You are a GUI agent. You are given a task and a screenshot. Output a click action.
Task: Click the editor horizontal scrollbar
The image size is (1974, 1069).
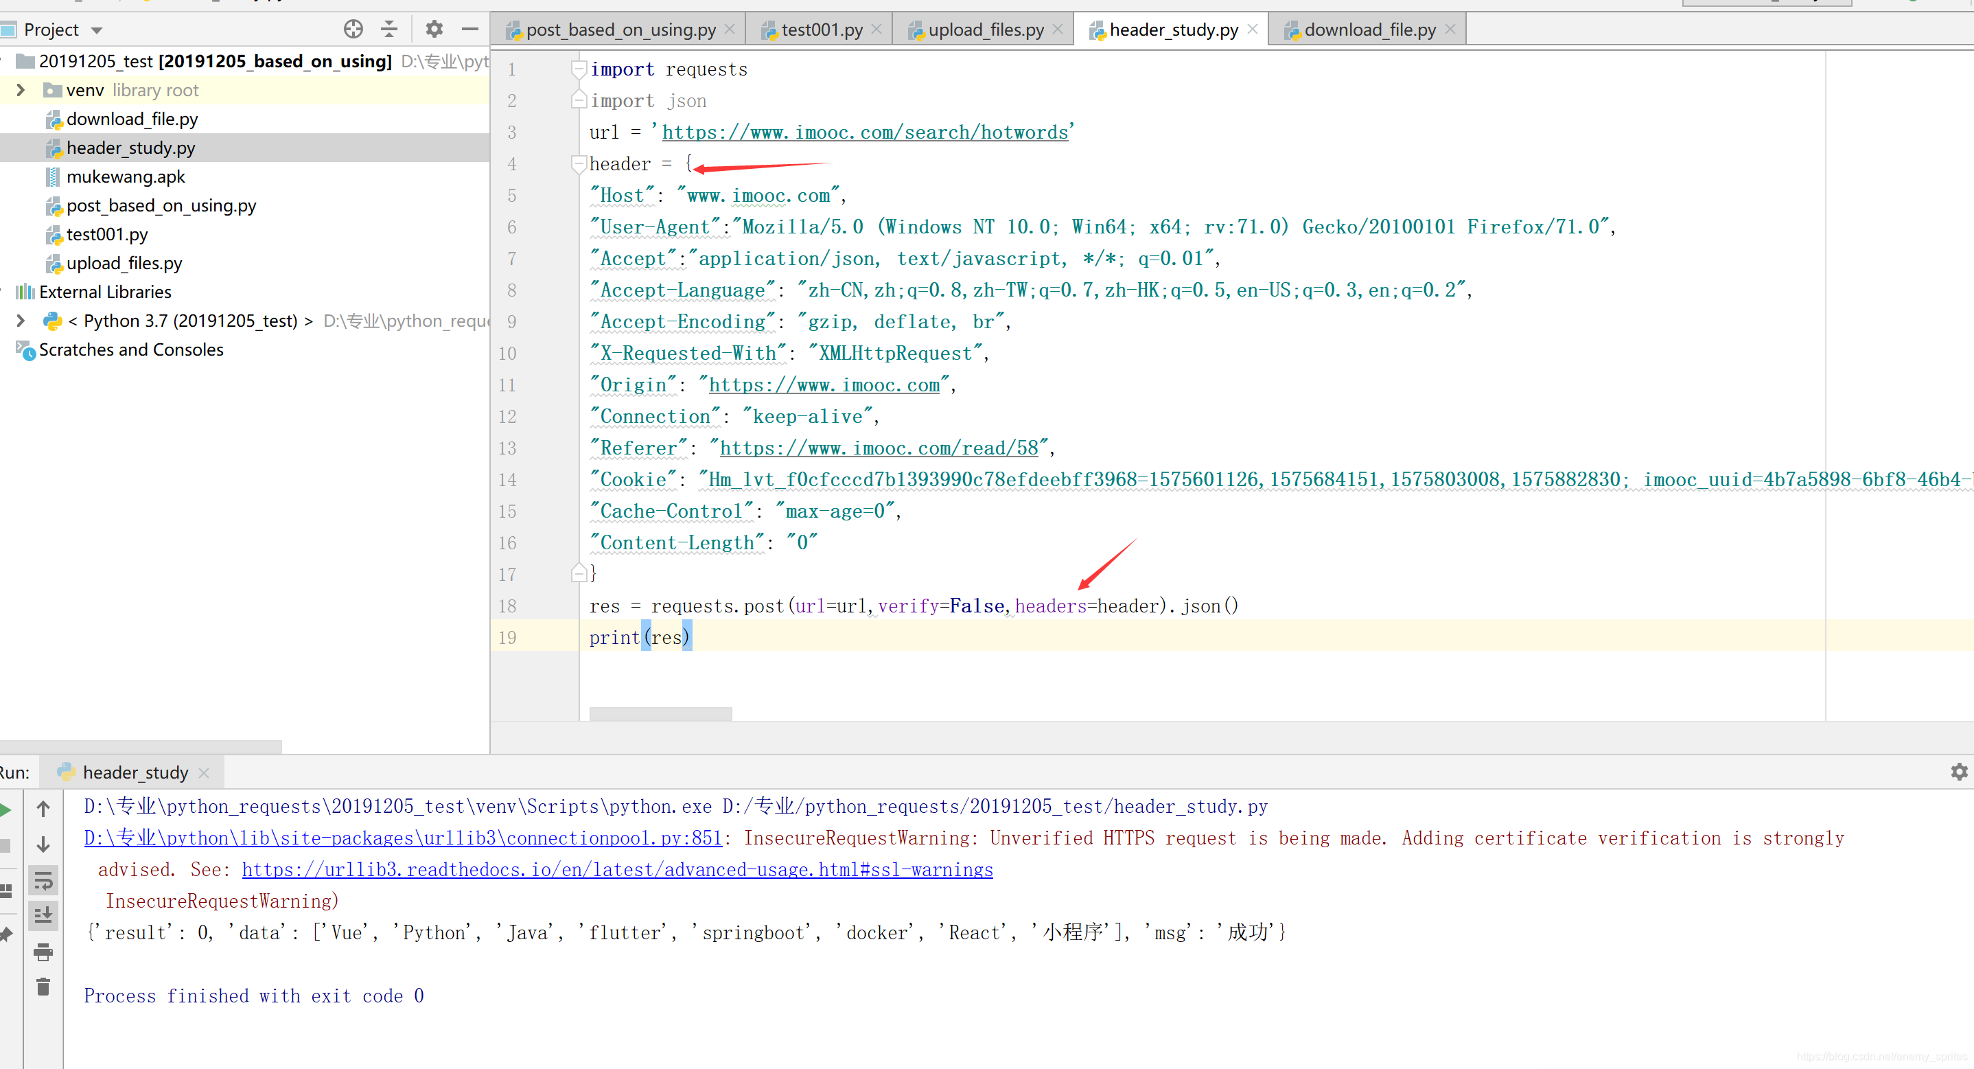coord(660,713)
